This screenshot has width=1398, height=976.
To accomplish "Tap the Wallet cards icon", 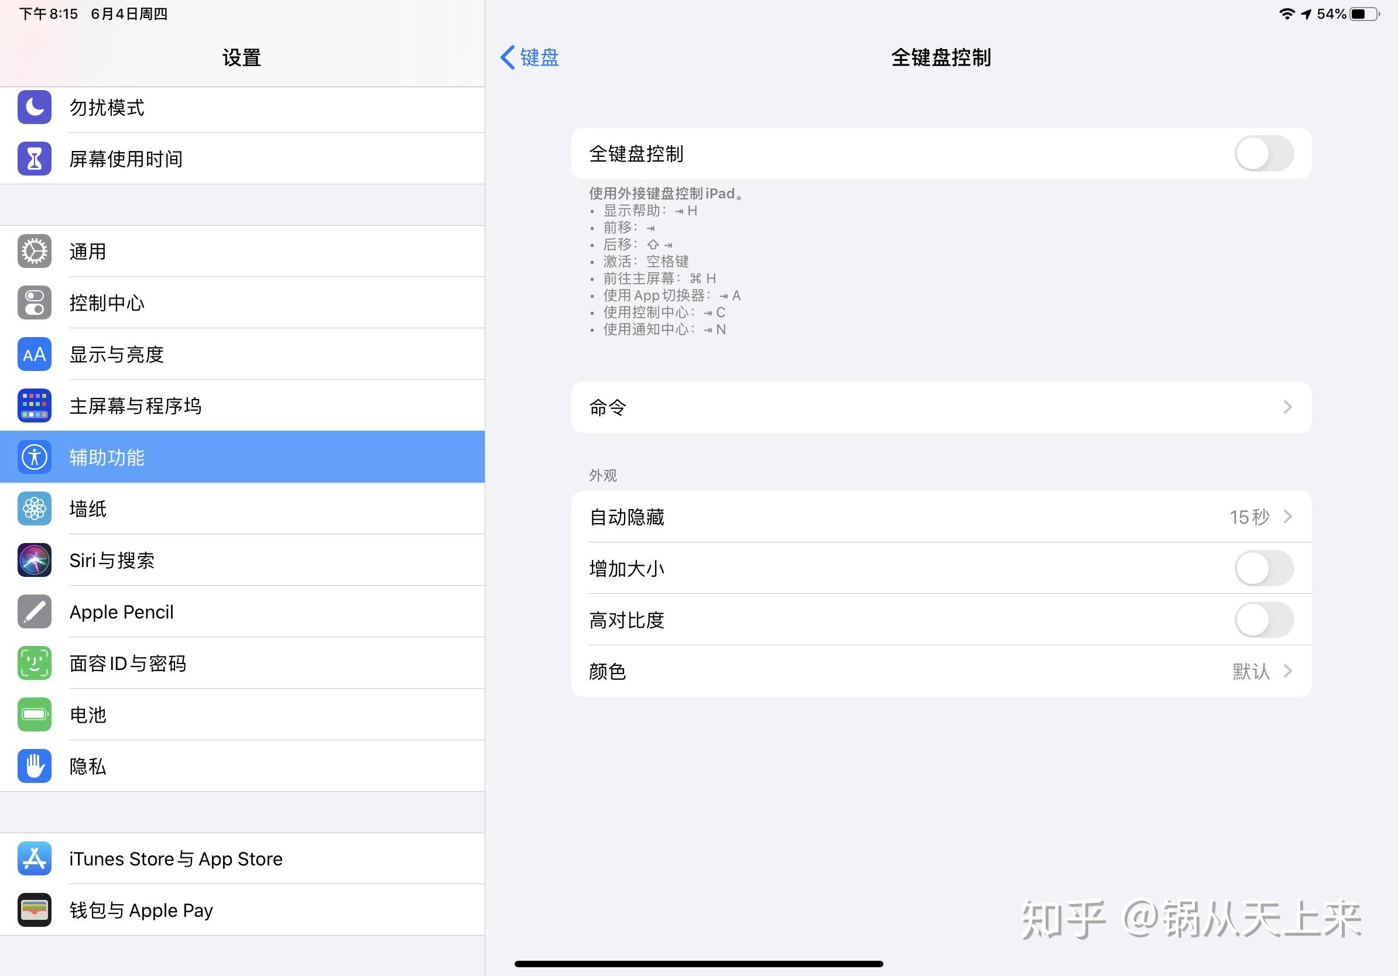I will 35,910.
